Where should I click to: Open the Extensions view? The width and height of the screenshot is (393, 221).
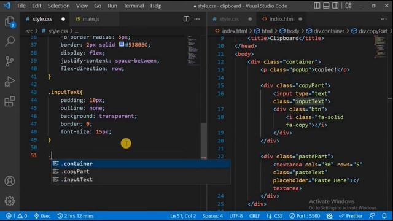(10, 101)
